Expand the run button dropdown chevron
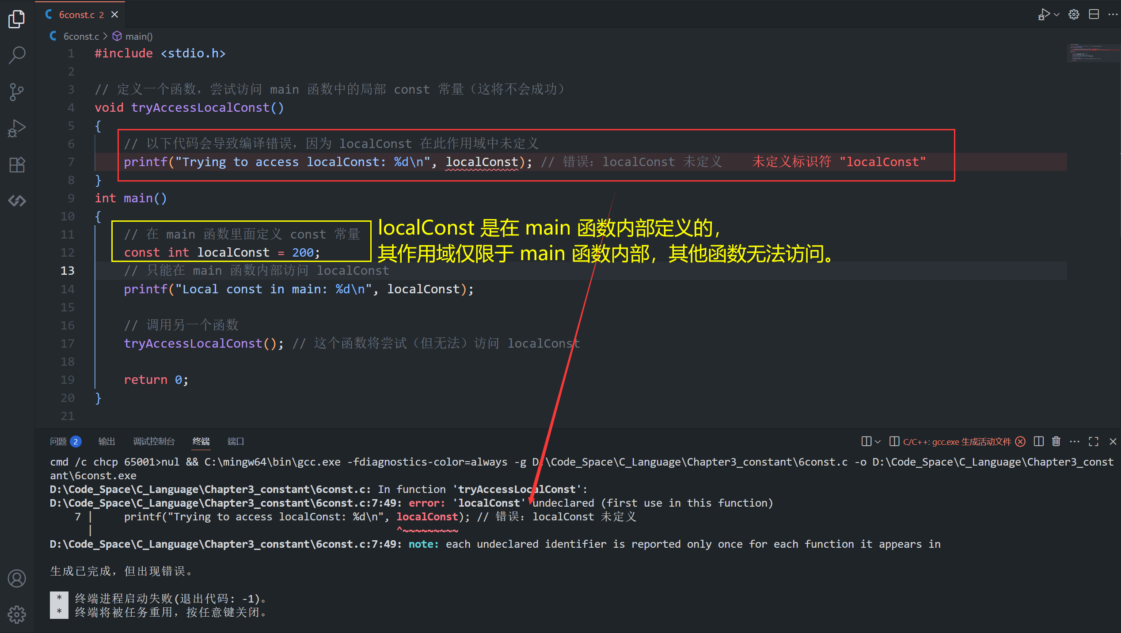The height and width of the screenshot is (633, 1121). pos(1056,14)
